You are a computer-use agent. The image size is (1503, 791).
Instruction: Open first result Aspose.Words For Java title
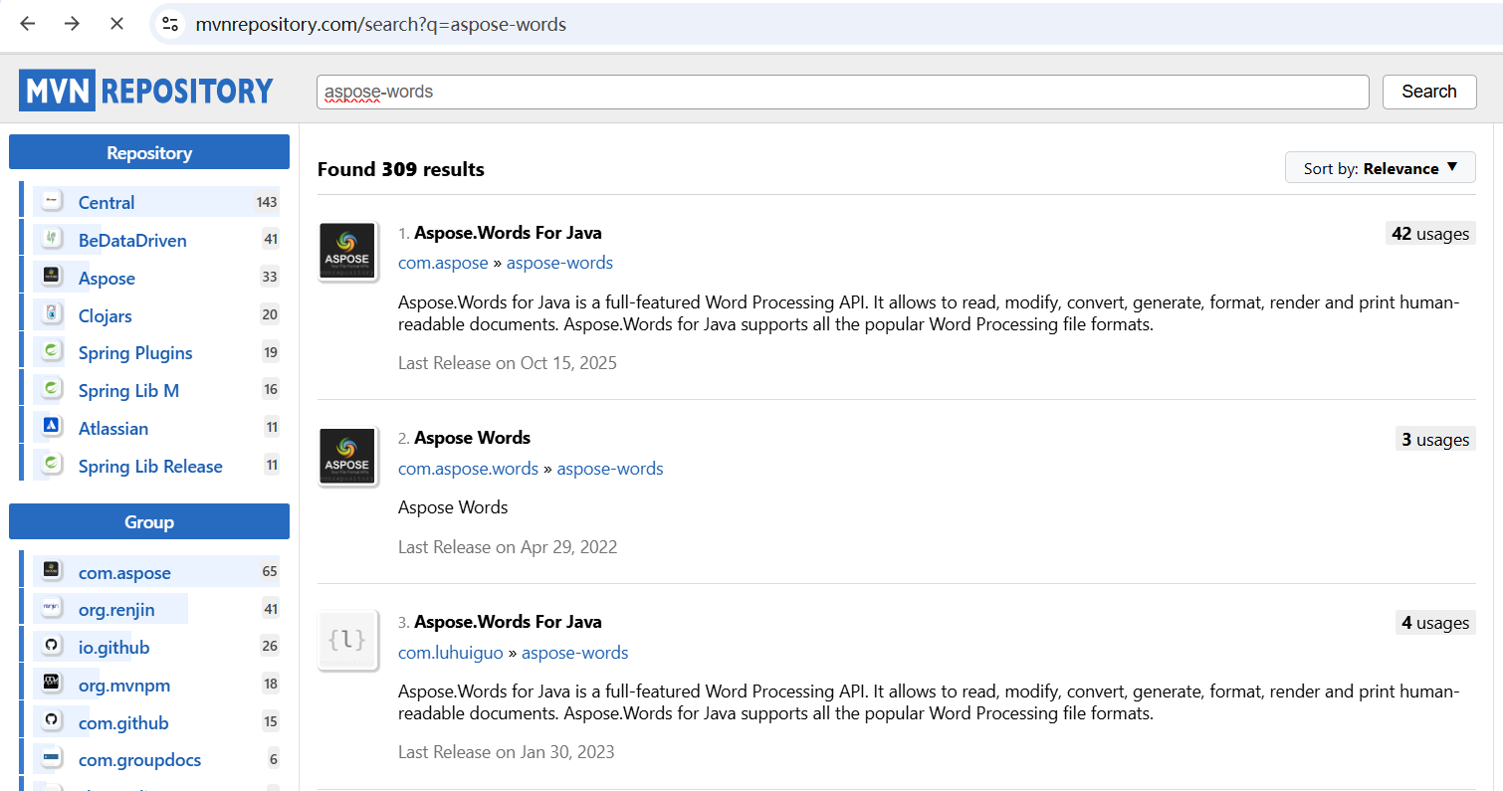(508, 233)
